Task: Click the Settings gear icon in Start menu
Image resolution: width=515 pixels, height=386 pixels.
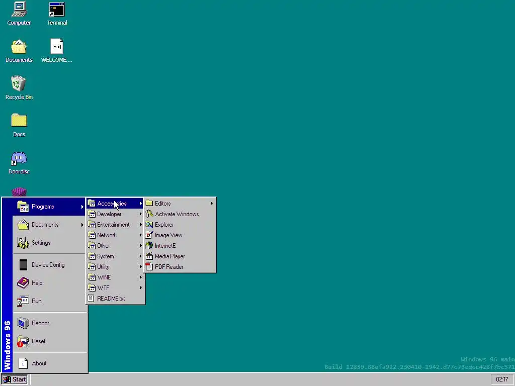Action: (x=23, y=243)
